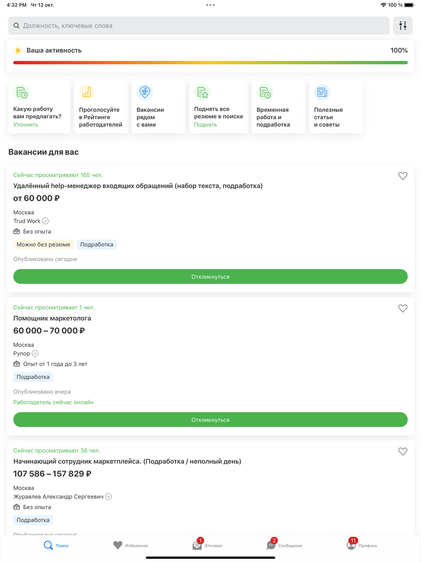Tap 'Опубликовано вчера' text

pos(42,392)
